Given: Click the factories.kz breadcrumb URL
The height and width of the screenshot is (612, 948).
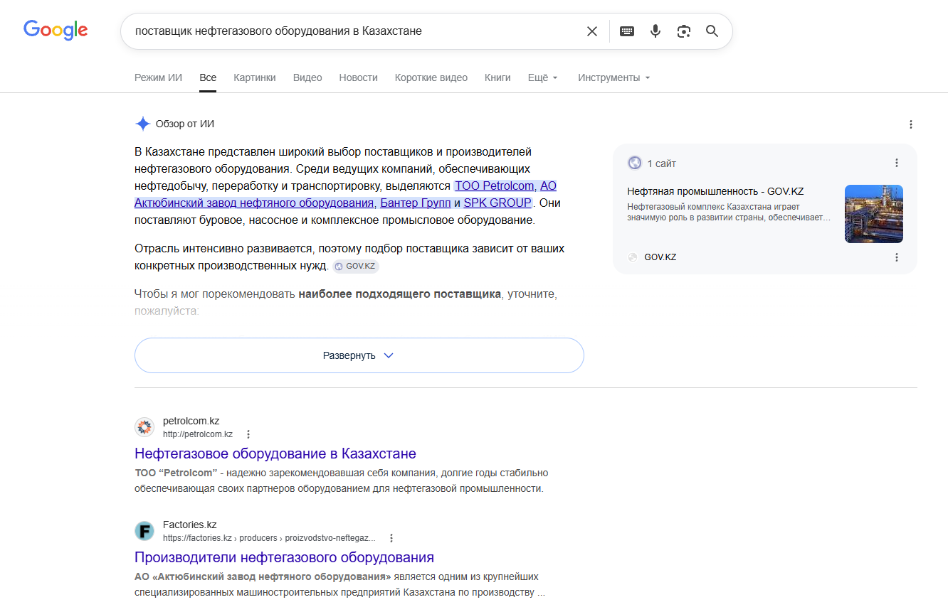Looking at the screenshot, I should tap(269, 538).
